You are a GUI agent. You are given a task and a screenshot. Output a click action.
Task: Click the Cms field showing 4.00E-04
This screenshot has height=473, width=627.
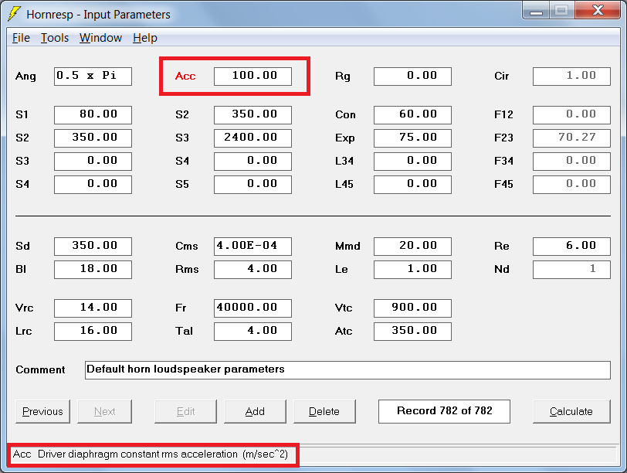pyautogui.click(x=252, y=246)
